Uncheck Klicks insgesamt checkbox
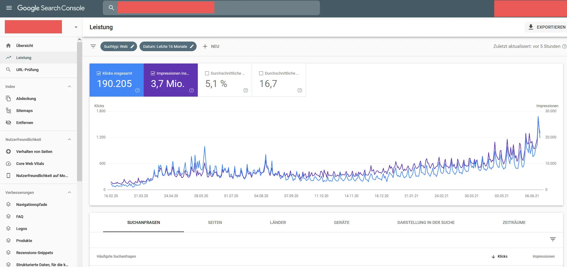The image size is (567, 267). [99, 73]
